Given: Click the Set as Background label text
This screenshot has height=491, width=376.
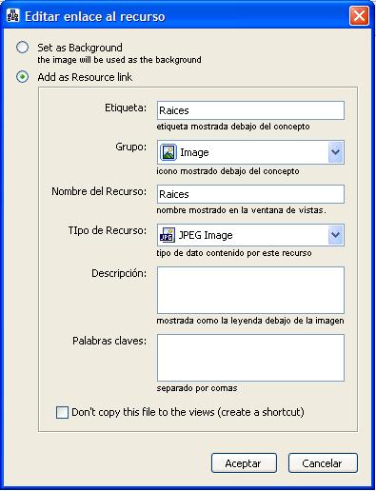Looking at the screenshot, I should coord(80,48).
